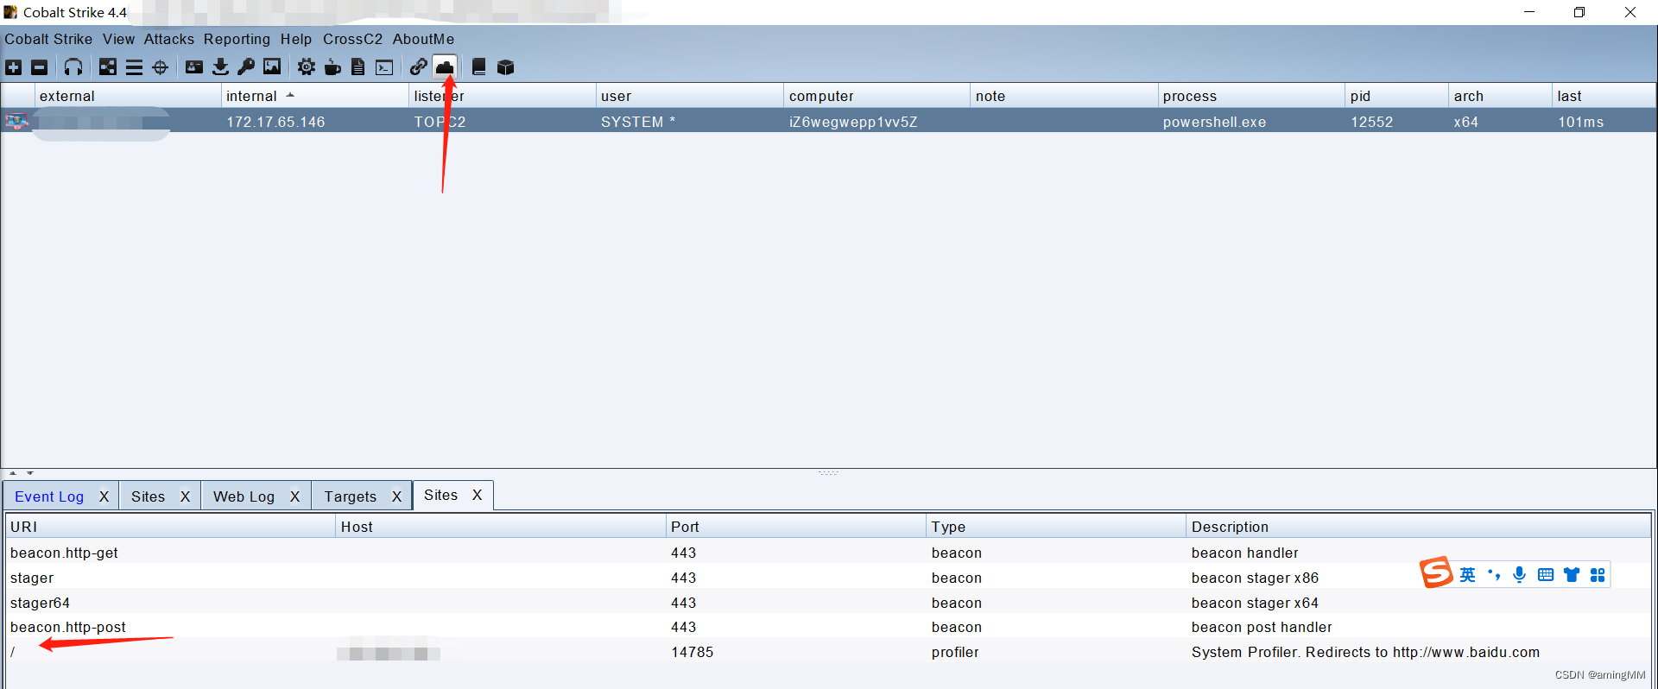
Task: Close the first Sites tab
Action: point(185,496)
